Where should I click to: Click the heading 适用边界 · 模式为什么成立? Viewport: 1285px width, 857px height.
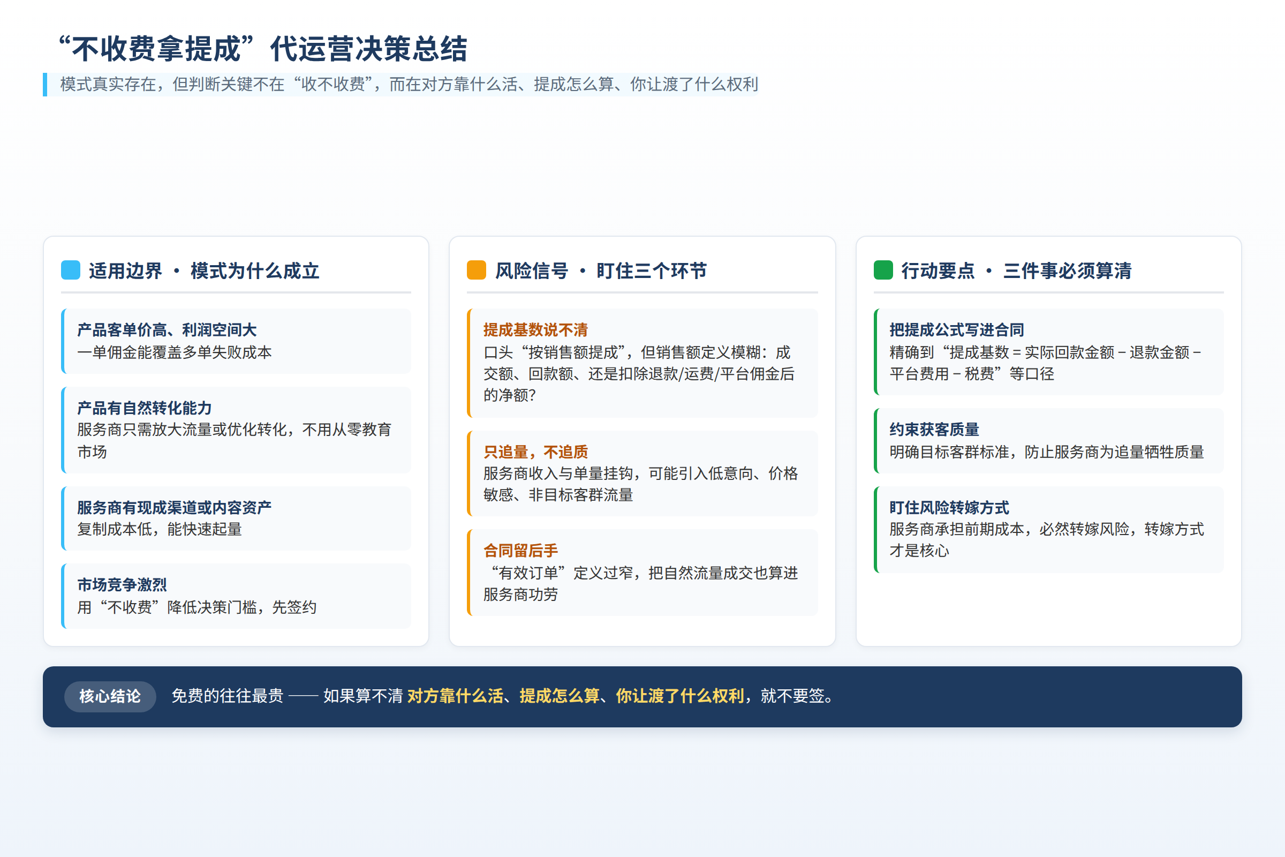pyautogui.click(x=204, y=270)
